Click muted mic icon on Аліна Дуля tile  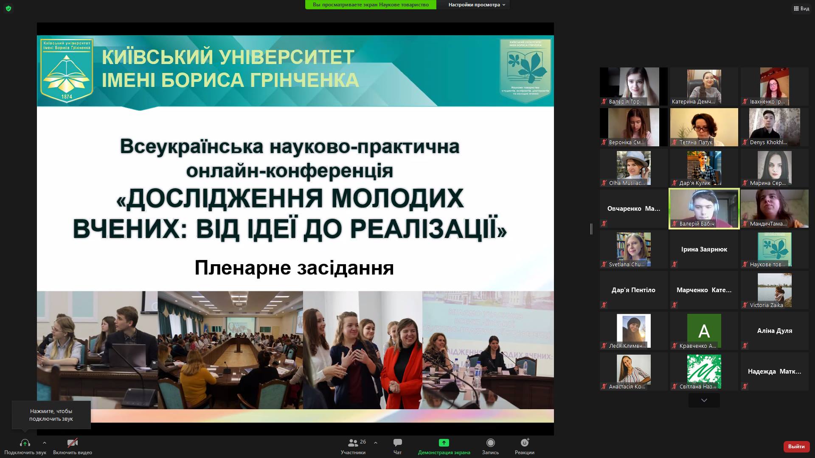click(745, 346)
